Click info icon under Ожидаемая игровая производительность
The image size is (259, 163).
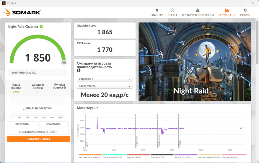[79, 71]
